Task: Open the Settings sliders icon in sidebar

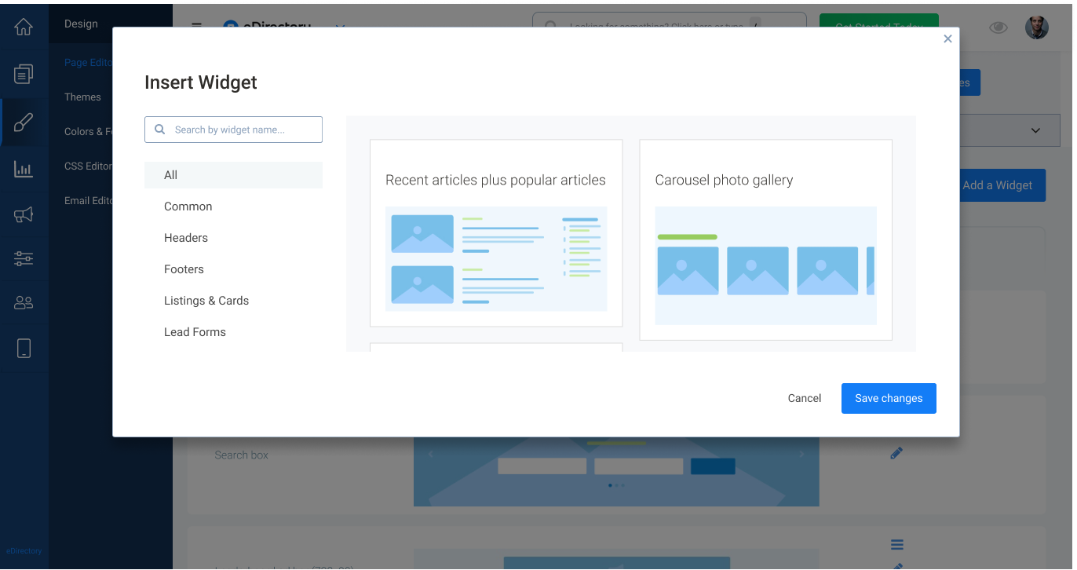Action: tap(24, 258)
